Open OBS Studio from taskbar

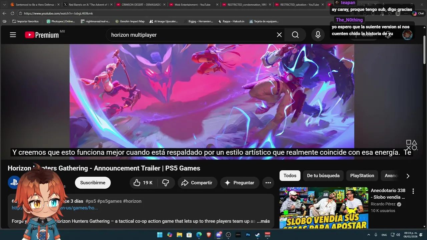point(229,235)
